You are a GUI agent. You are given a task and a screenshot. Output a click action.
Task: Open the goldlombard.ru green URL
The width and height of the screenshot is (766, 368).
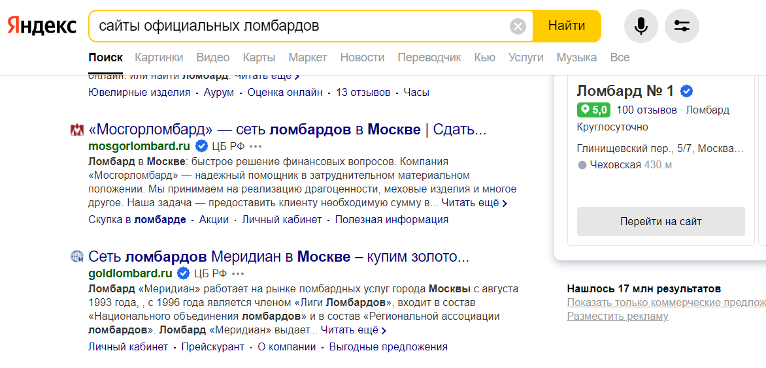pos(131,273)
